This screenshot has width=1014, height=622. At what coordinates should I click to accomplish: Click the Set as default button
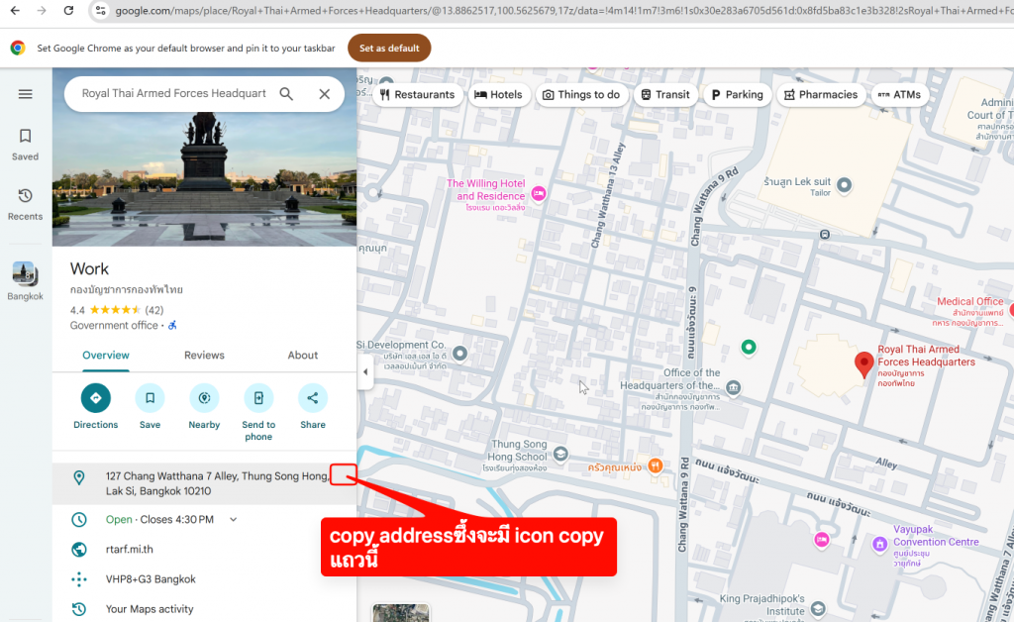click(389, 48)
